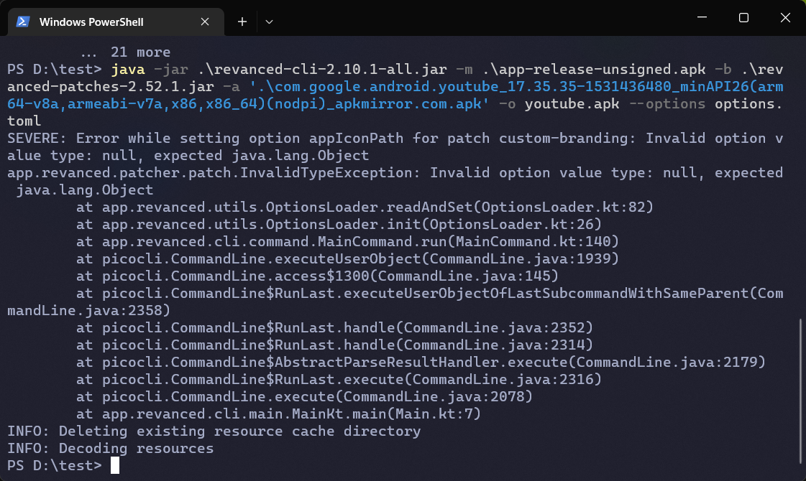This screenshot has width=806, height=481.
Task: Close the terminal window
Action: click(785, 17)
